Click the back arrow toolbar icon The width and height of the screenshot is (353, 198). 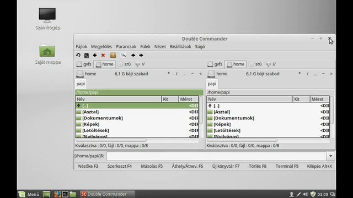133,55
